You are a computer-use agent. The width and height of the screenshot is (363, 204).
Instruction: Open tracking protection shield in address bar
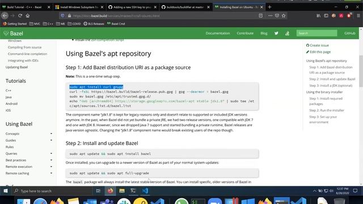(x=62, y=16)
